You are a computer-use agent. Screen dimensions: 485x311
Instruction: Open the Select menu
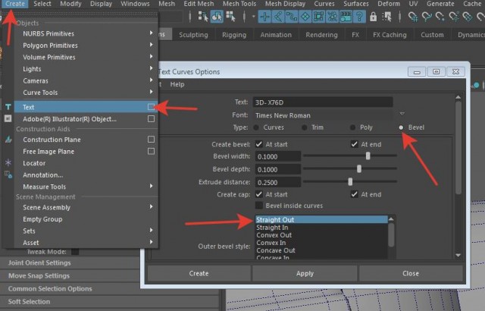tap(42, 4)
